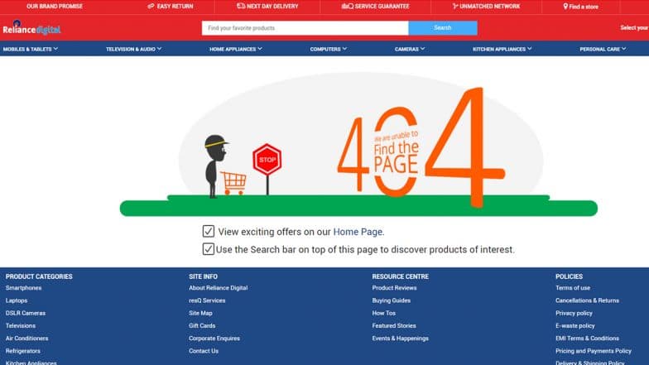Tick the checkbox beside Use the Search bar

(x=209, y=248)
